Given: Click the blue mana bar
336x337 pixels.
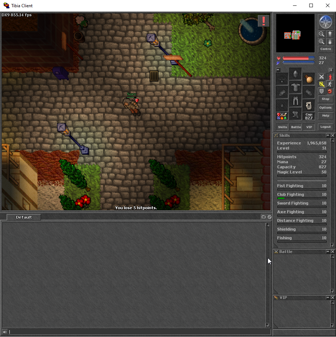Looking at the screenshot, I should coord(299,63).
